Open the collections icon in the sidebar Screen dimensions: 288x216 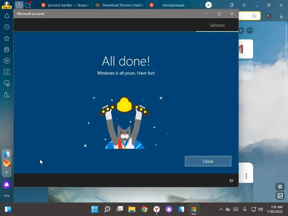coord(7,49)
